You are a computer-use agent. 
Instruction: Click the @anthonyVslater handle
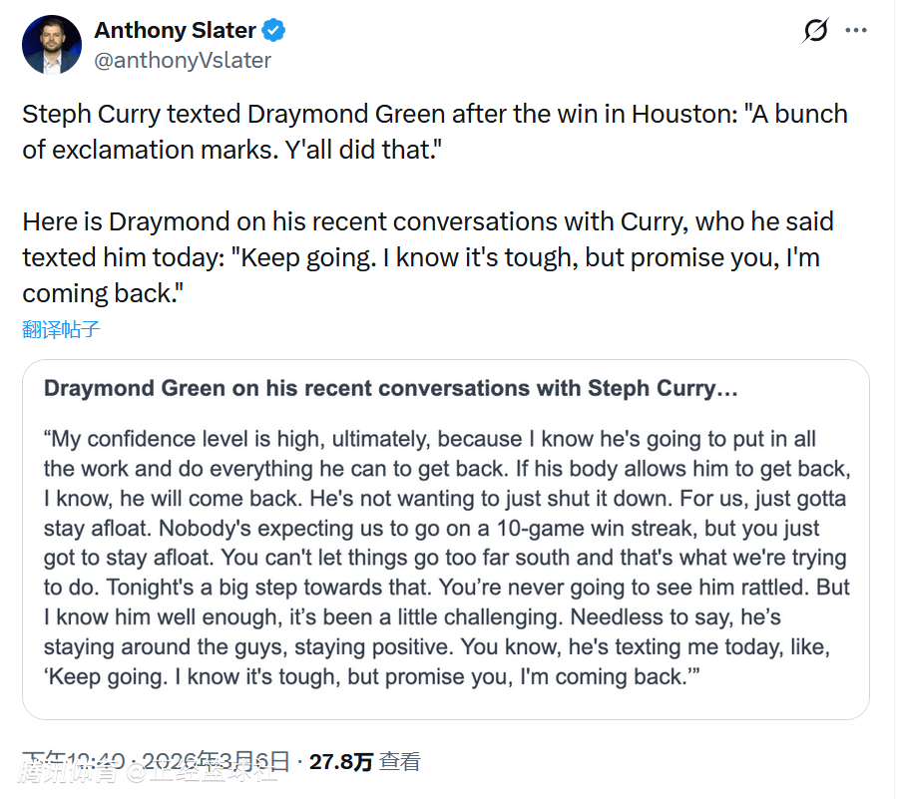tap(183, 60)
